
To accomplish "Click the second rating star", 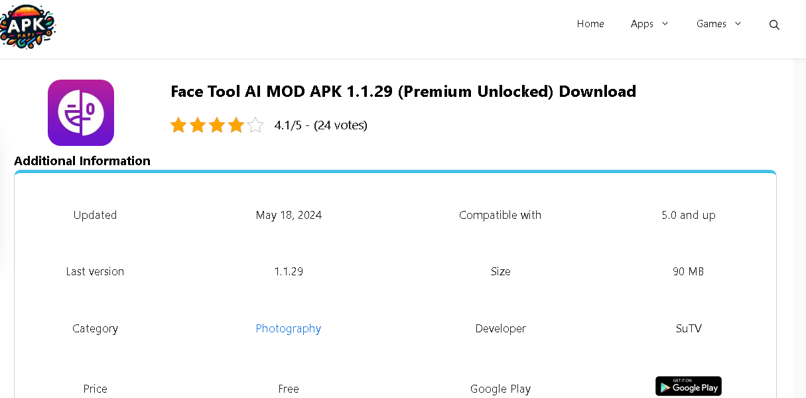I will click(198, 125).
